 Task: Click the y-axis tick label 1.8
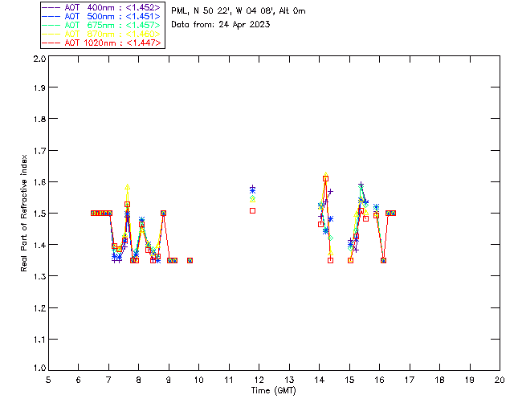coord(39,119)
